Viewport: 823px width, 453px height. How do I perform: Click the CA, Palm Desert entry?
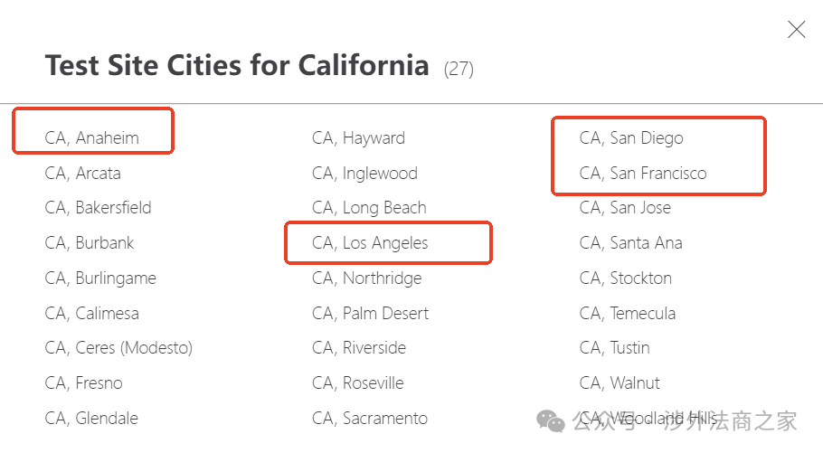[x=370, y=314]
